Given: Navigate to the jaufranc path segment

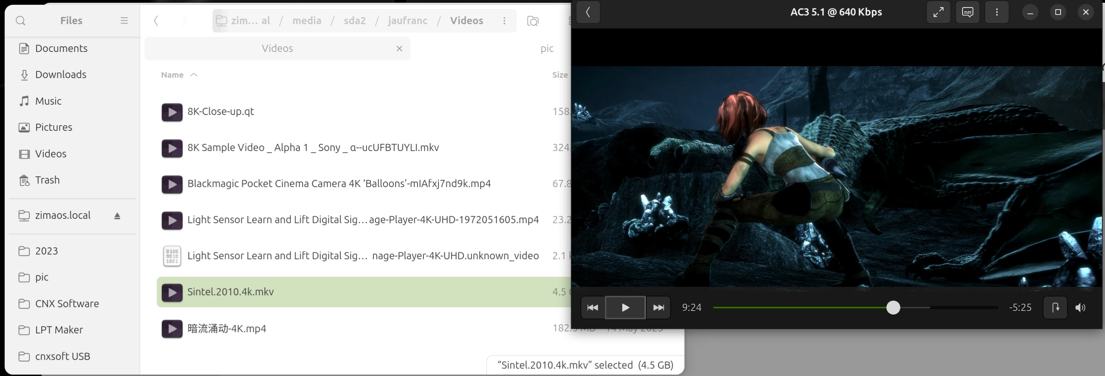Looking at the screenshot, I should [407, 21].
